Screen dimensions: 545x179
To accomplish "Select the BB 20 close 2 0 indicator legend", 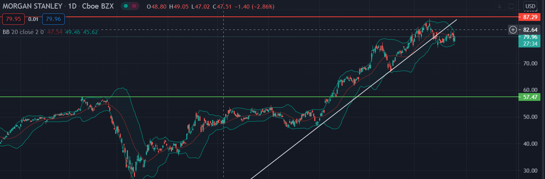I will click(x=23, y=32).
